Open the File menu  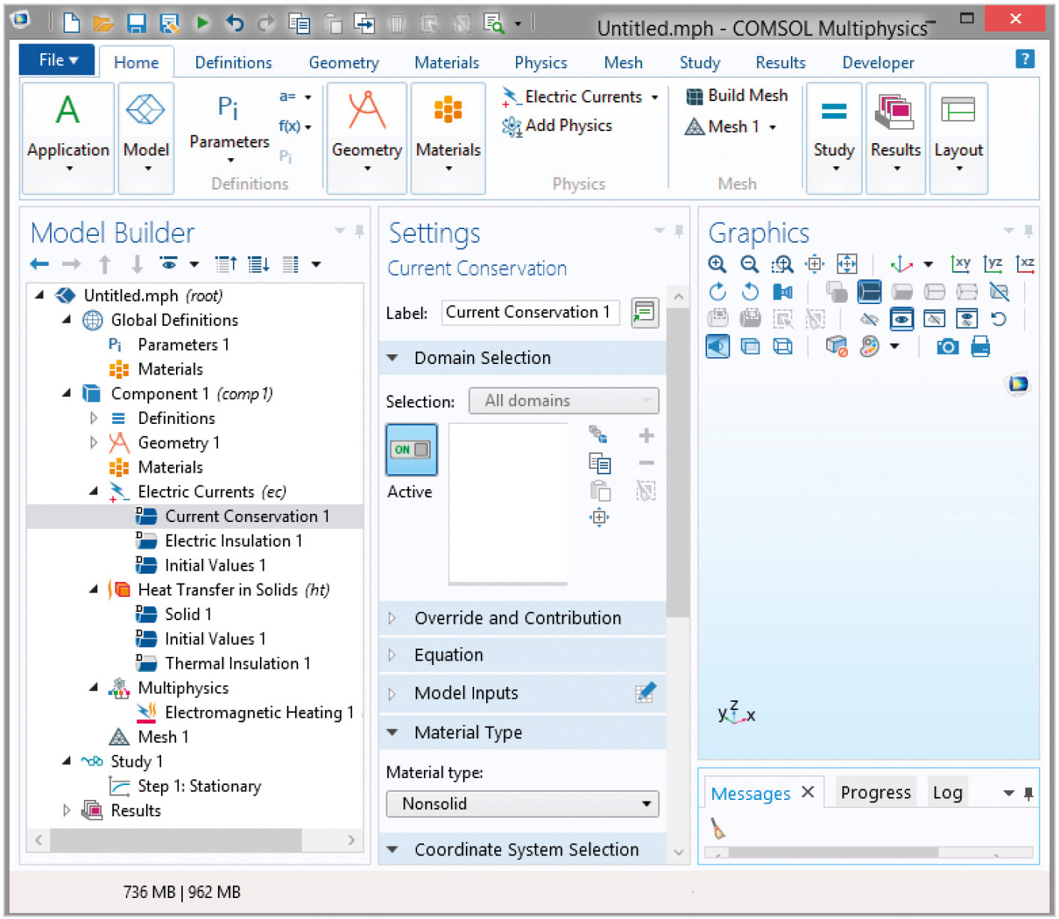point(57,60)
